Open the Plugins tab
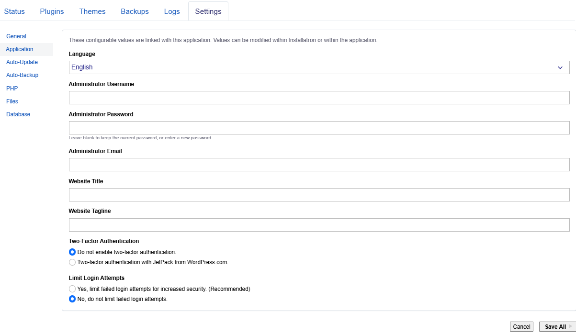The image size is (576, 335). 52,11
